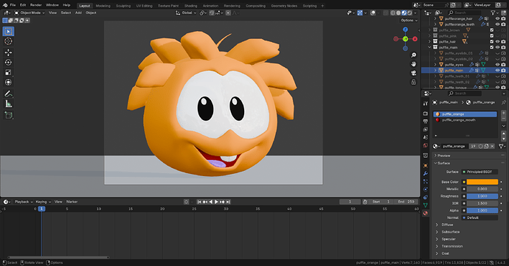Activate the Rotate tool
Screen dimensions: 509x266
(8, 63)
